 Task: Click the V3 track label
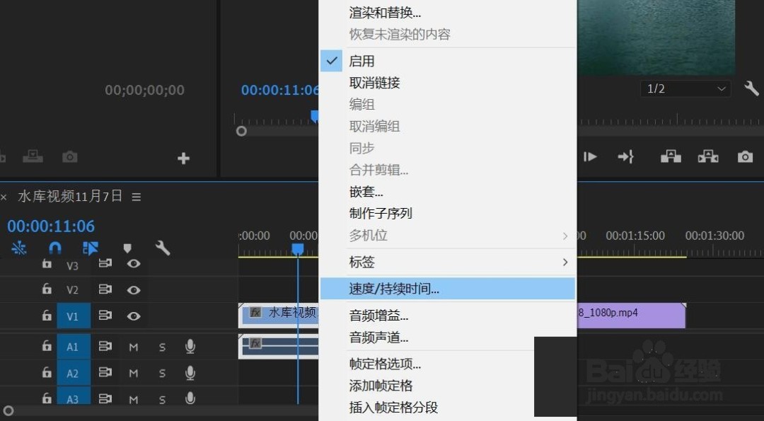point(72,265)
